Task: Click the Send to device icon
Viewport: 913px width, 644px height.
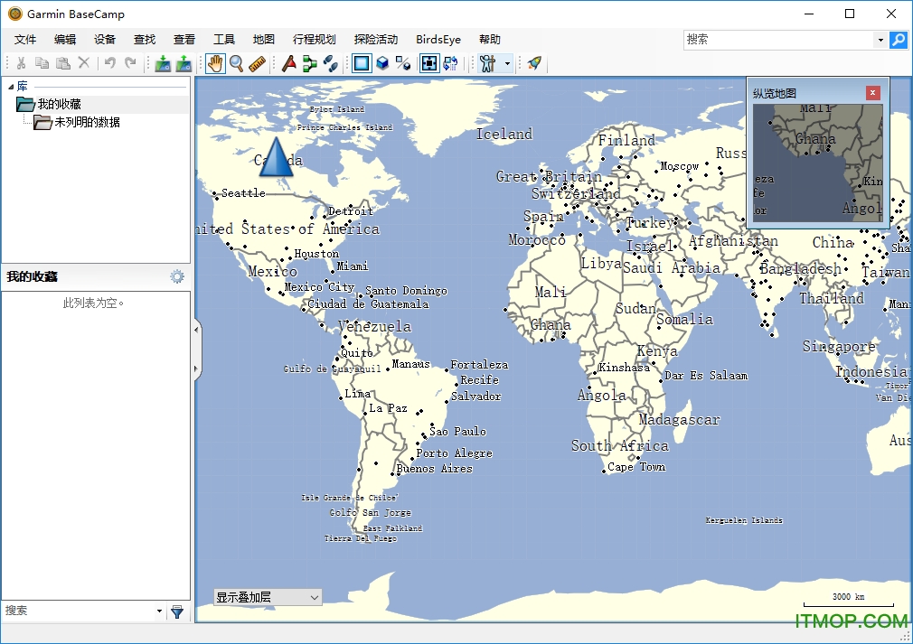Action: tap(163, 63)
